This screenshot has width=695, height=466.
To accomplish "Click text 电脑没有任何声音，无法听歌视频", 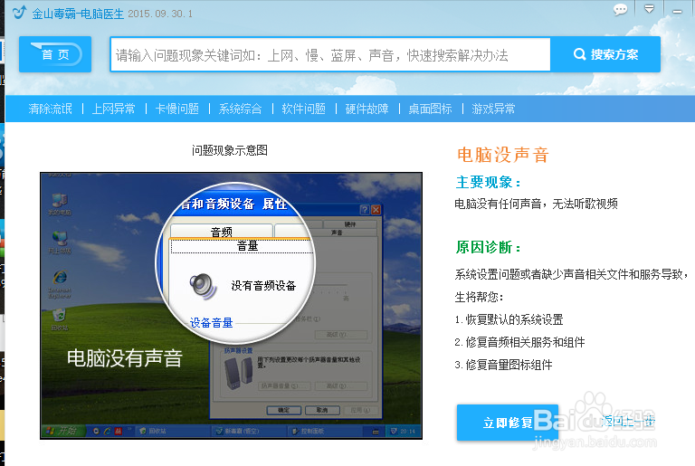I will coord(537,204).
